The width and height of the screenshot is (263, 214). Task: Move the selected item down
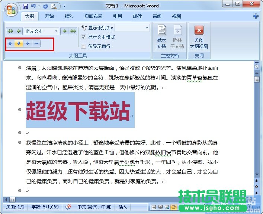(x=19, y=43)
